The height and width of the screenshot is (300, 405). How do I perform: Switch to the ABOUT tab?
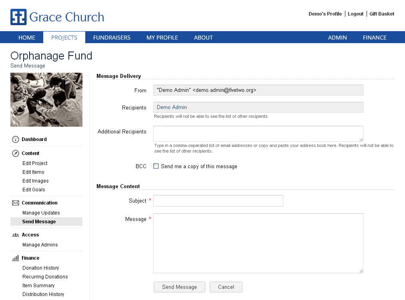click(x=203, y=38)
